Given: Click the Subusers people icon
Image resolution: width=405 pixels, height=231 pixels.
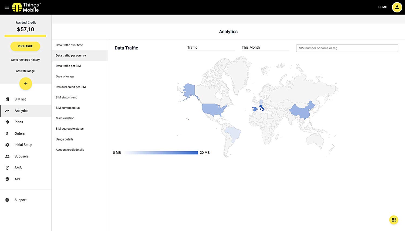Looking at the screenshot, I should 7,156.
